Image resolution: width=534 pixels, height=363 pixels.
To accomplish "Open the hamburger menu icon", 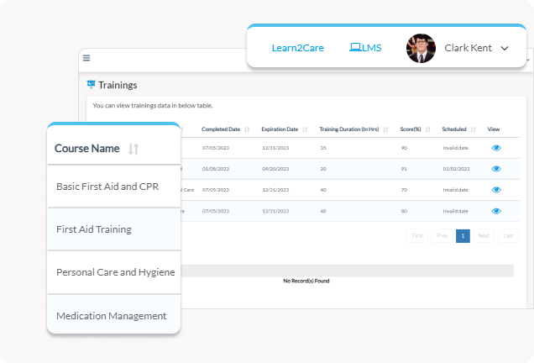I will click(86, 58).
